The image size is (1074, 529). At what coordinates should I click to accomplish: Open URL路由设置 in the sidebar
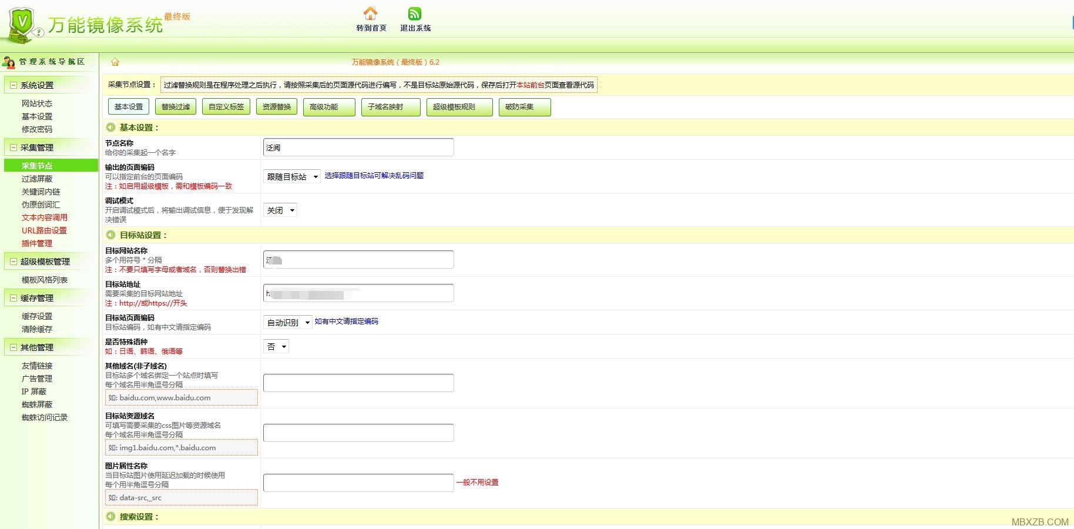44,230
